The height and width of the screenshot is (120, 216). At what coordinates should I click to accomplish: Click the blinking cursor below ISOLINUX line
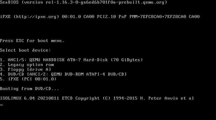tap(1, 105)
